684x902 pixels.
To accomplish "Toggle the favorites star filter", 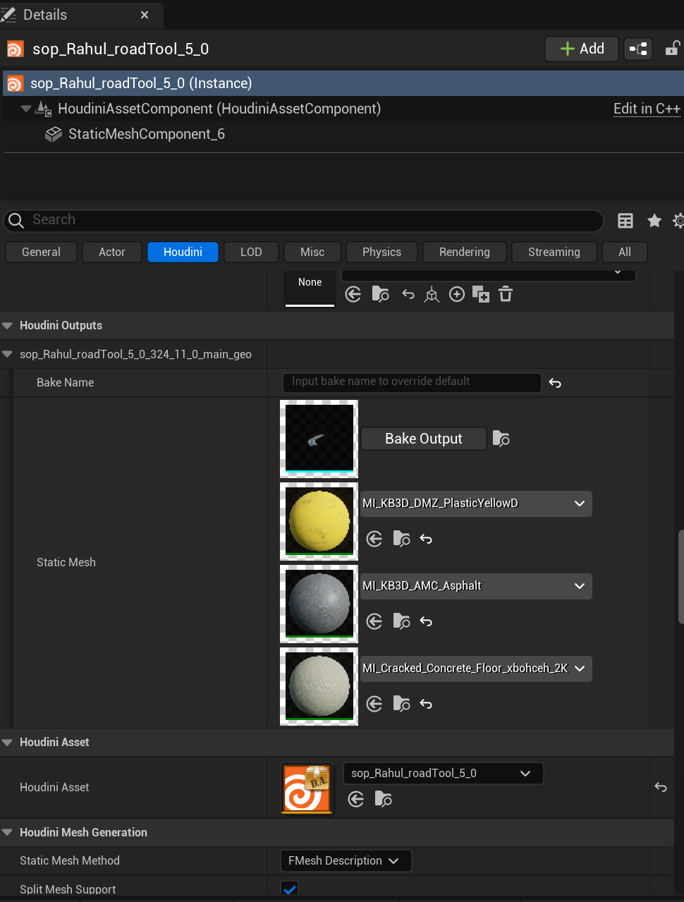I will coord(654,220).
